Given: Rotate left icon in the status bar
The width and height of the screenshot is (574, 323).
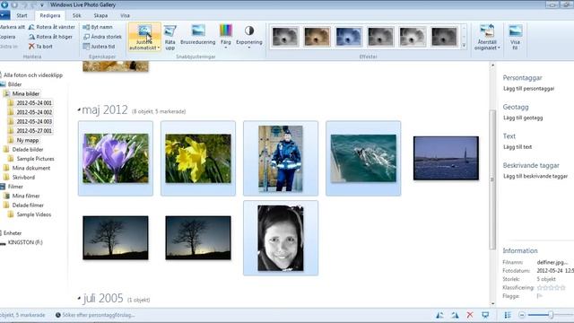Looking at the screenshot, I should pyautogui.click(x=439, y=315).
